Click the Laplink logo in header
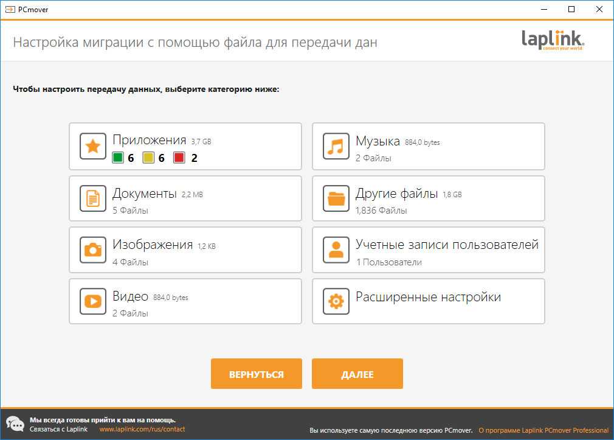 (553, 41)
